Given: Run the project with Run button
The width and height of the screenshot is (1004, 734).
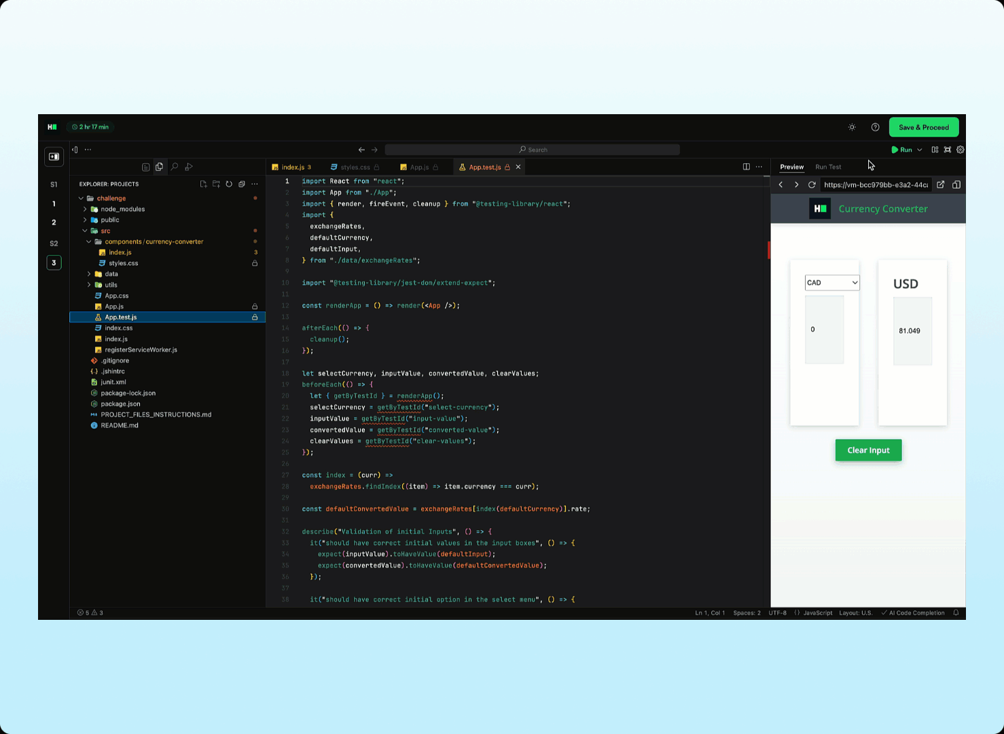Looking at the screenshot, I should (x=901, y=150).
